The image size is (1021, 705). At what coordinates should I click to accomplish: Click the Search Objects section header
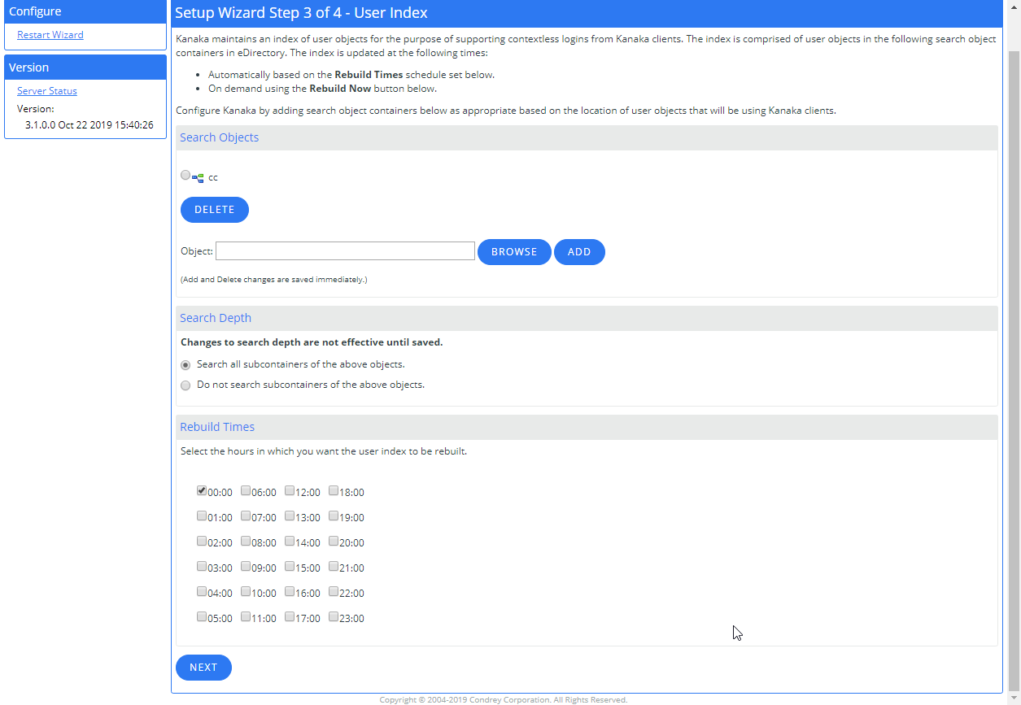point(587,137)
